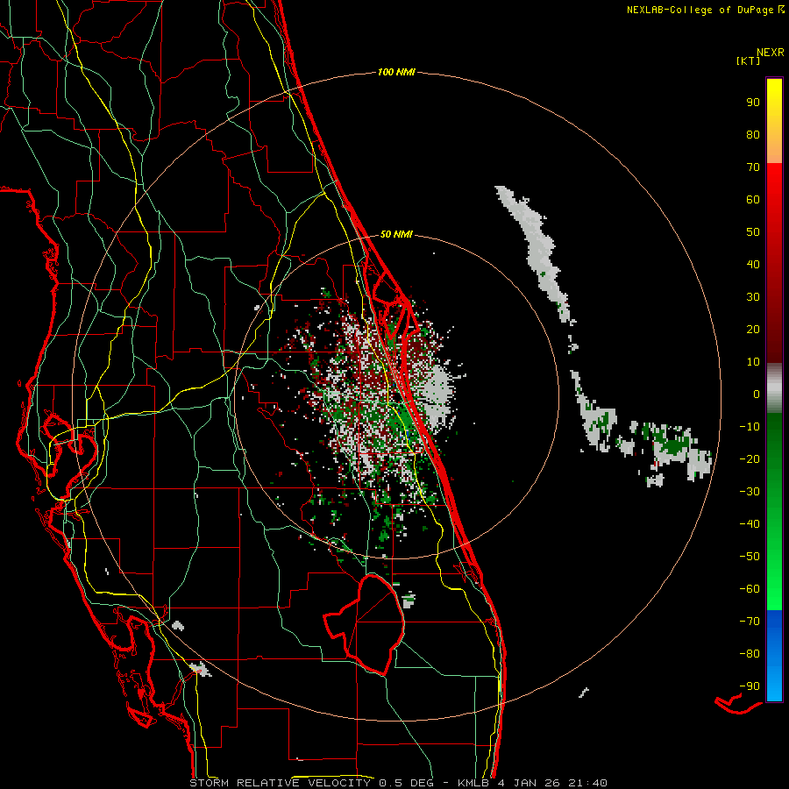Screen dimensions: 789x789
Task: Select the 30 value on the velocity scale
Action: click(753, 297)
